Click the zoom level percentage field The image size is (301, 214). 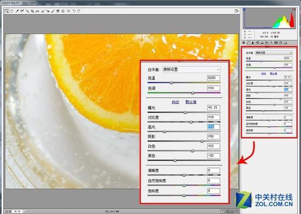(x=18, y=211)
